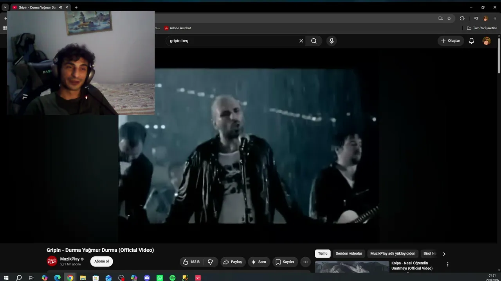Subscribe with the Abone ol button
501x281 pixels.
click(101, 261)
